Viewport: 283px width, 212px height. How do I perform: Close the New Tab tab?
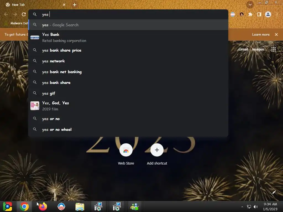coord(64,5)
